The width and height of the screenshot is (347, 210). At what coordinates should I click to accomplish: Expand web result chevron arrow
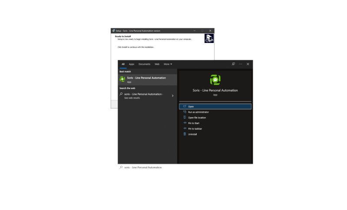(172, 96)
